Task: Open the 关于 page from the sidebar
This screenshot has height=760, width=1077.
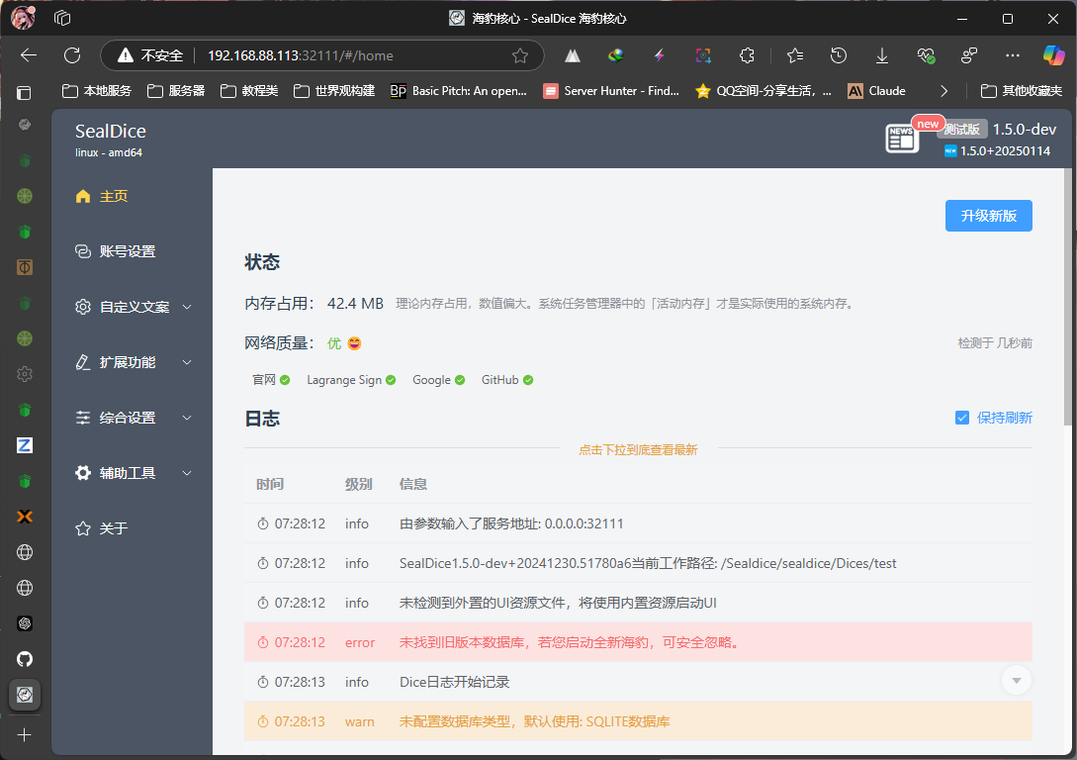Action: click(x=114, y=528)
